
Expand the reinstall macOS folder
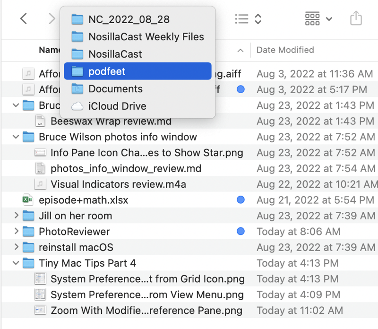(x=16, y=247)
